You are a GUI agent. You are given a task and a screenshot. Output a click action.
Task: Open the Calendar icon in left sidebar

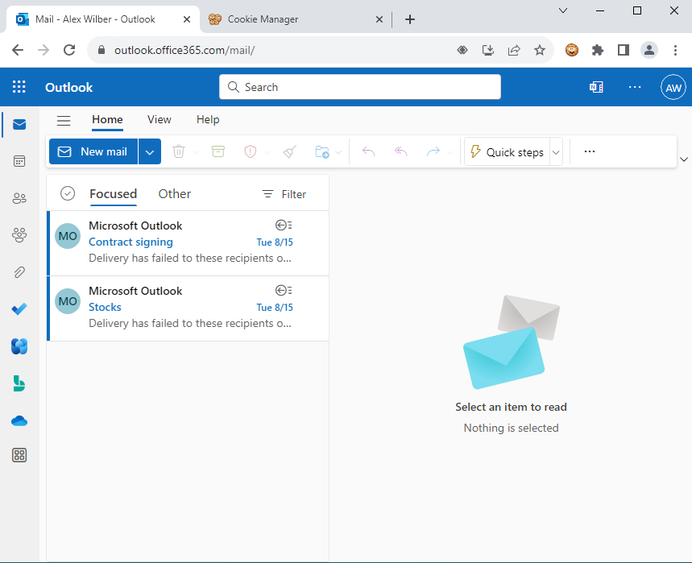tap(19, 161)
